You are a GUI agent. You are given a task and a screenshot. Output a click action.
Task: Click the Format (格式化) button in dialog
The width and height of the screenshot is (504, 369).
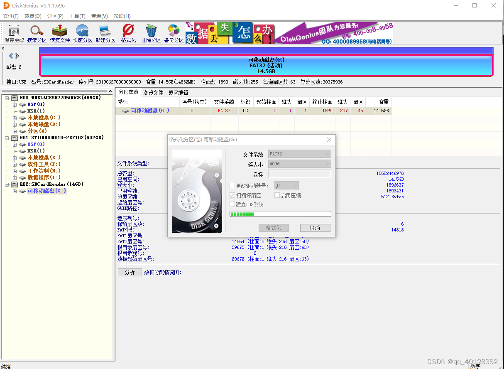point(273,228)
